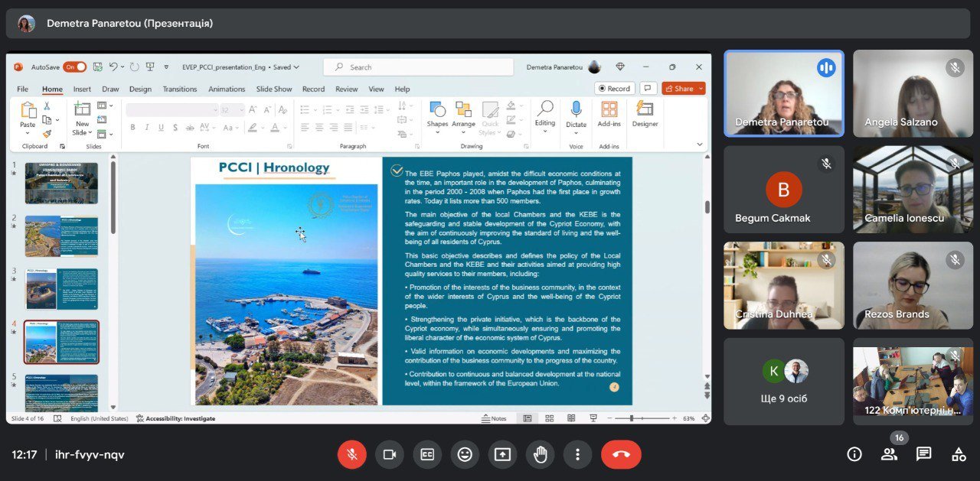Open the Slide Show tab
980x481 pixels.
tap(274, 89)
